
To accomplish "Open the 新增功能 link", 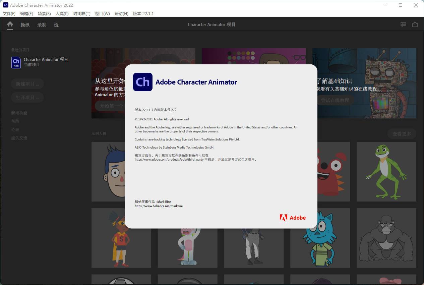I will point(19,113).
